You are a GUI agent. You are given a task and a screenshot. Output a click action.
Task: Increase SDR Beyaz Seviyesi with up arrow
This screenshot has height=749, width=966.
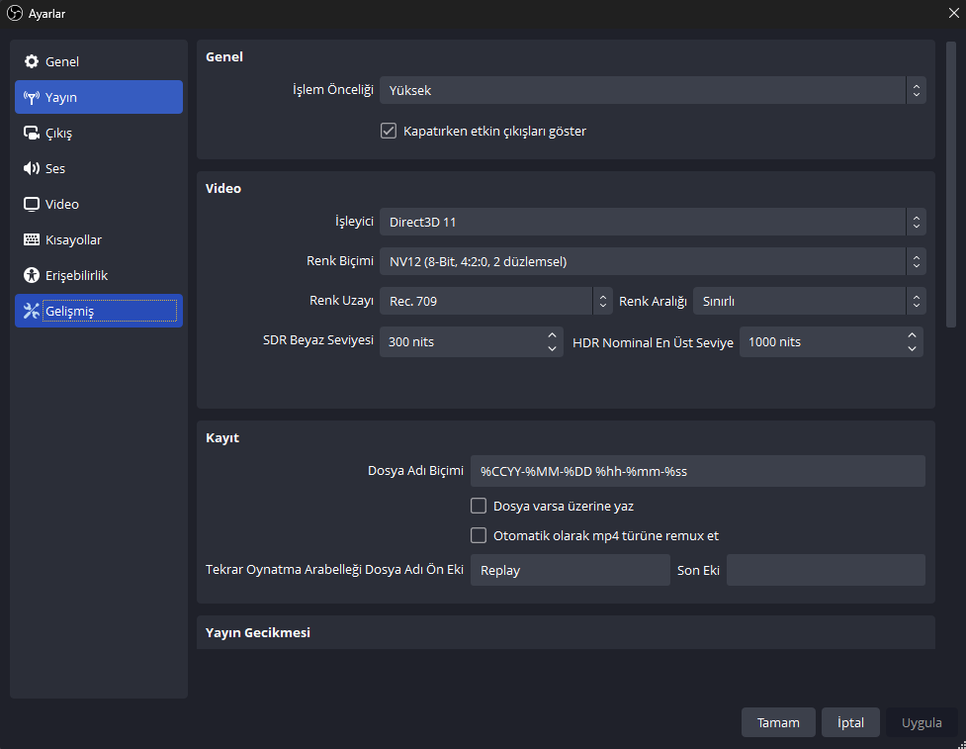pos(552,335)
